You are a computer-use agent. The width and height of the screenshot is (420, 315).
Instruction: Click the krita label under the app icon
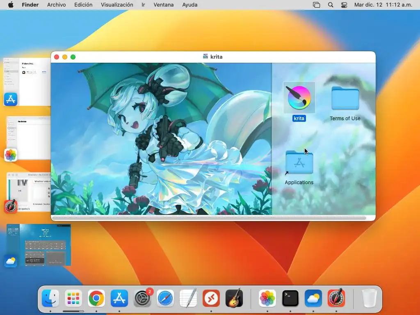[x=299, y=119]
